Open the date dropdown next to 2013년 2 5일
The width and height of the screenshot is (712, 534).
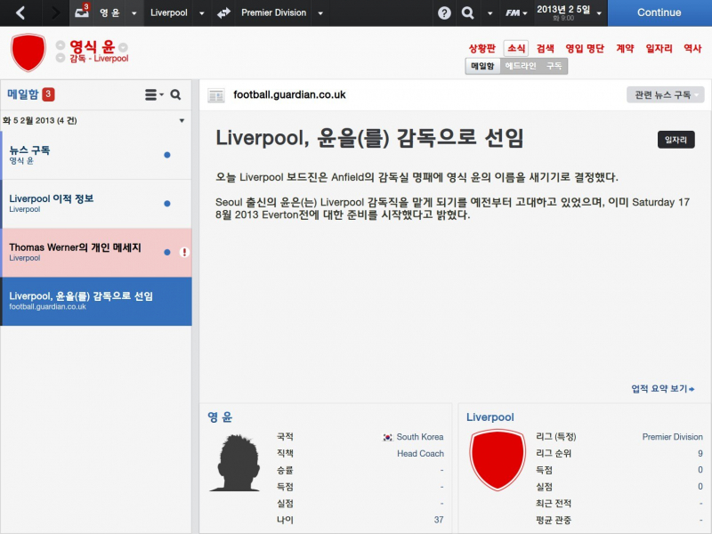point(599,13)
